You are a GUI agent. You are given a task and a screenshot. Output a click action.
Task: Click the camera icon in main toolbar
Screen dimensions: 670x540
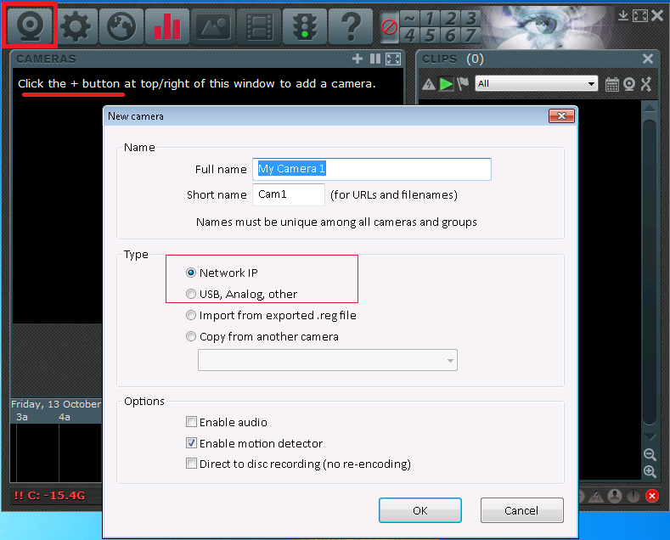click(x=30, y=27)
